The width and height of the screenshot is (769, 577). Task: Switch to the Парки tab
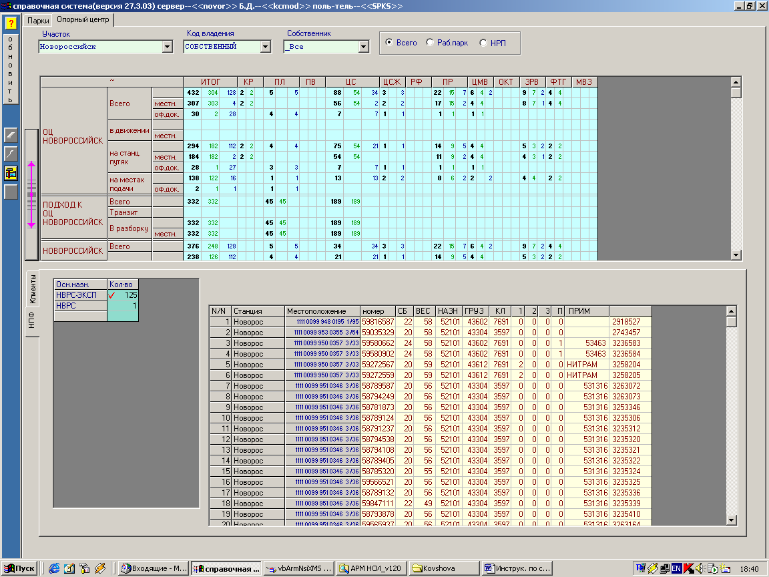pyautogui.click(x=38, y=21)
